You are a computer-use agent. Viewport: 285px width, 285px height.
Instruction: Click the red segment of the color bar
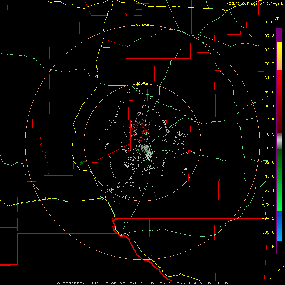[x=280, y=101]
